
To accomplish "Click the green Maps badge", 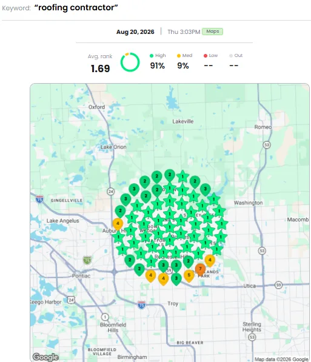I will 212,32.
